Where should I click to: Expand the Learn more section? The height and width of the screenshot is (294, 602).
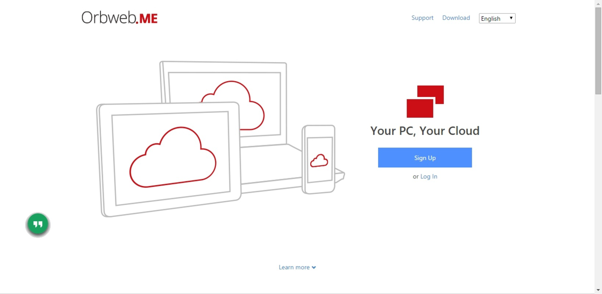point(297,267)
